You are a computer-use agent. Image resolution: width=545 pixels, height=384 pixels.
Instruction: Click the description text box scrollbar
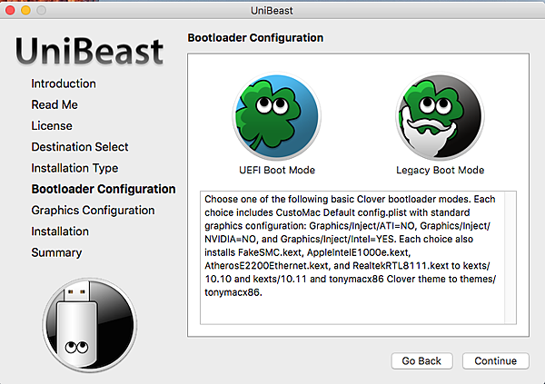(x=510, y=258)
